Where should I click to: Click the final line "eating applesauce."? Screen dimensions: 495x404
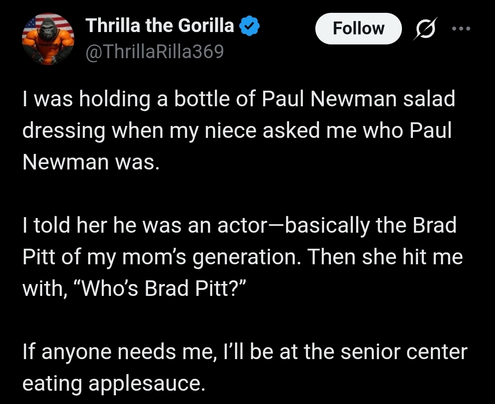coord(112,383)
